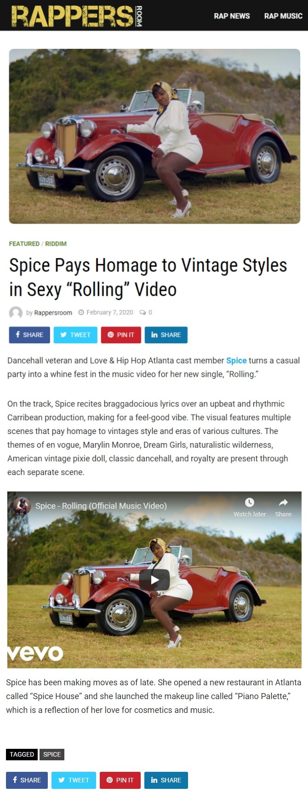The image size is (308, 793).
Task: Open the RAP NEWS menu item
Action: [x=232, y=16]
